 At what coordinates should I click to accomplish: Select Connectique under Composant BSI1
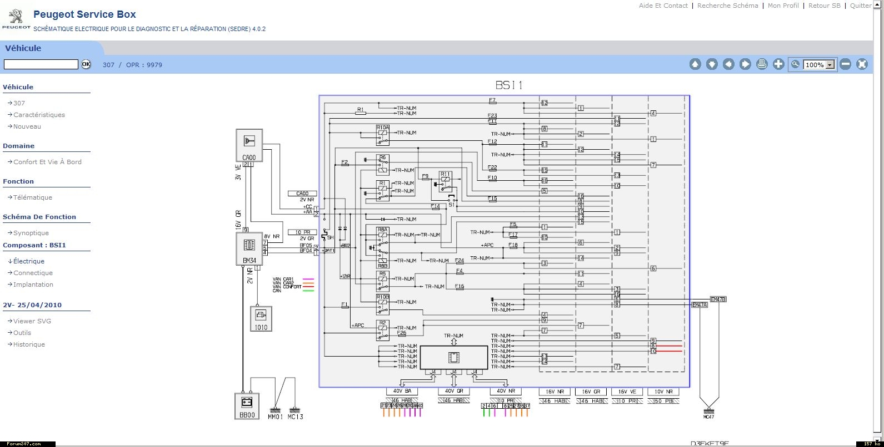point(33,273)
